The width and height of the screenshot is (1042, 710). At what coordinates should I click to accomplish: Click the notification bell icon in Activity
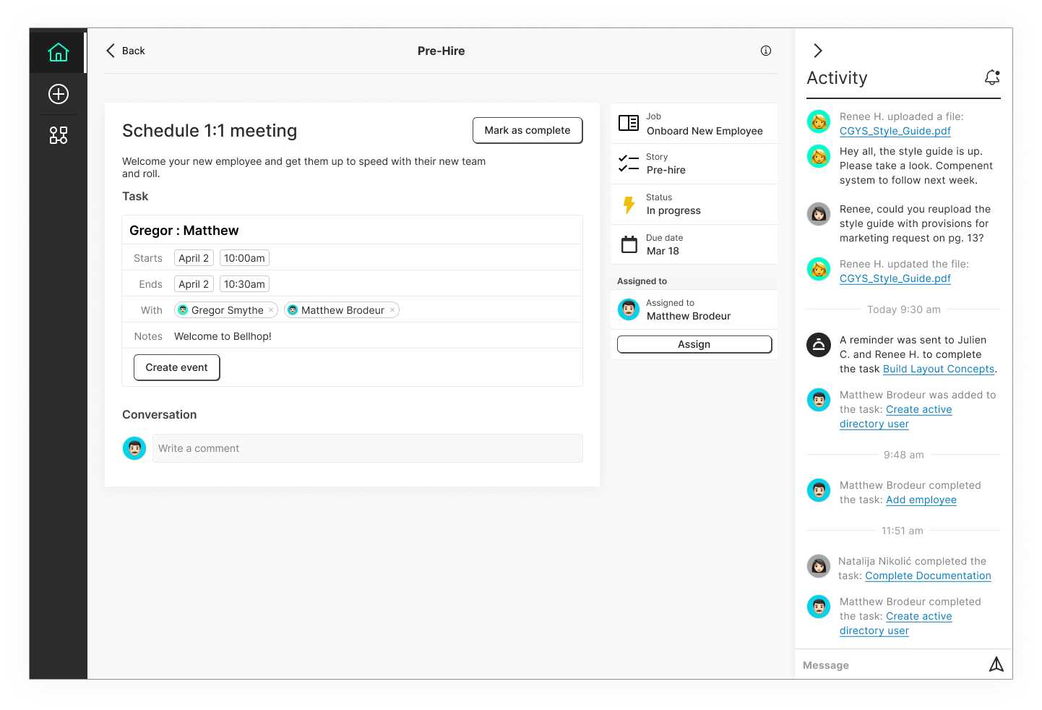[x=992, y=77]
